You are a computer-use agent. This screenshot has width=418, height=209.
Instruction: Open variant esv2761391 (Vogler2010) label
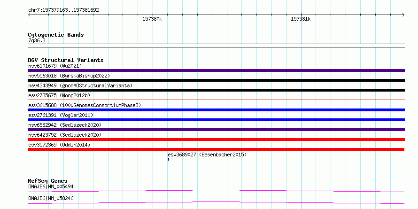point(61,115)
